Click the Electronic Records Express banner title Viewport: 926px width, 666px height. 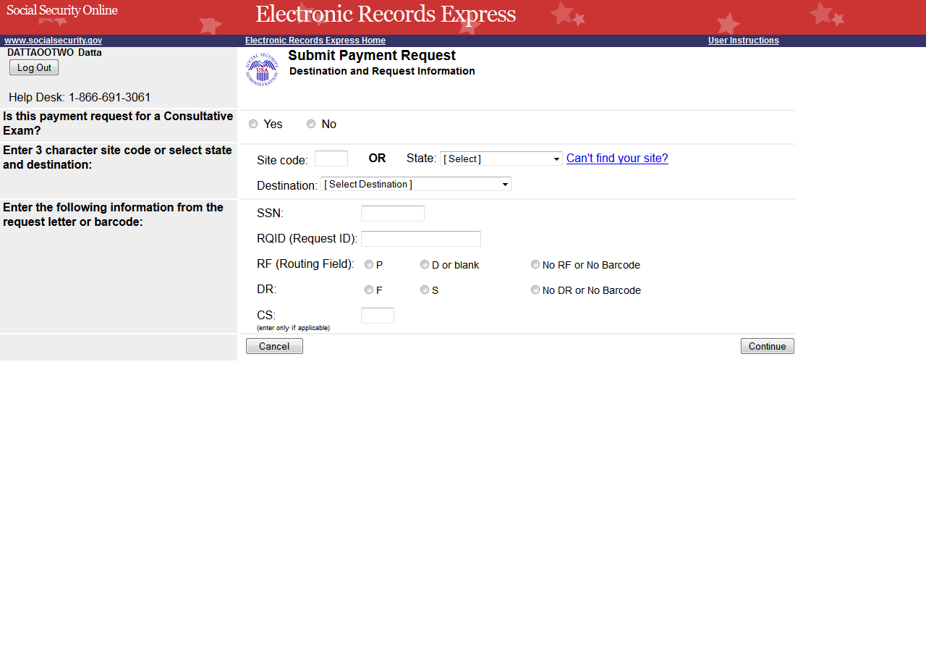click(x=386, y=14)
